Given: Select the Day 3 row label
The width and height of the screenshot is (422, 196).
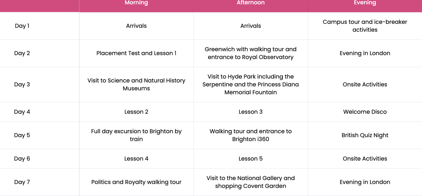Looking at the screenshot, I should [x=22, y=85].
